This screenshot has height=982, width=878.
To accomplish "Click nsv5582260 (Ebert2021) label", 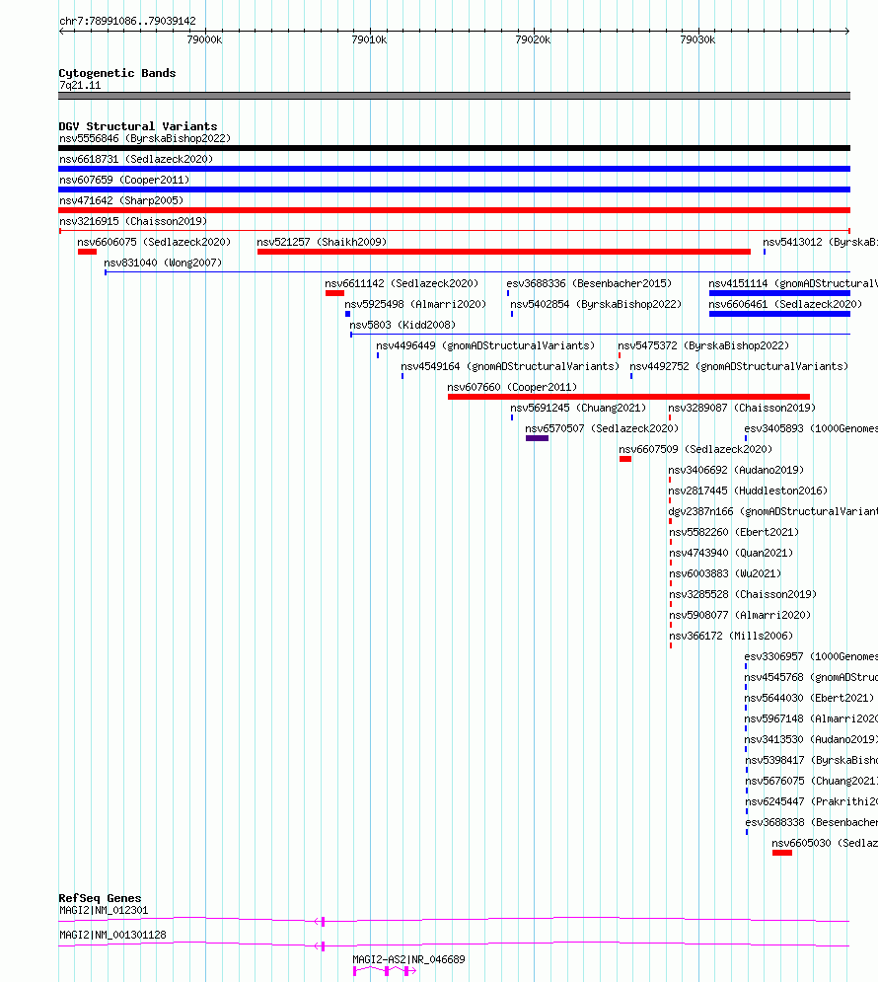I will (x=734, y=532).
